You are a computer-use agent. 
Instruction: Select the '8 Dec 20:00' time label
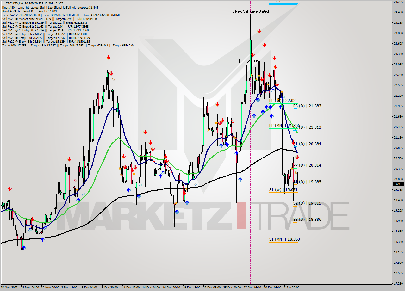click(x=109, y=288)
